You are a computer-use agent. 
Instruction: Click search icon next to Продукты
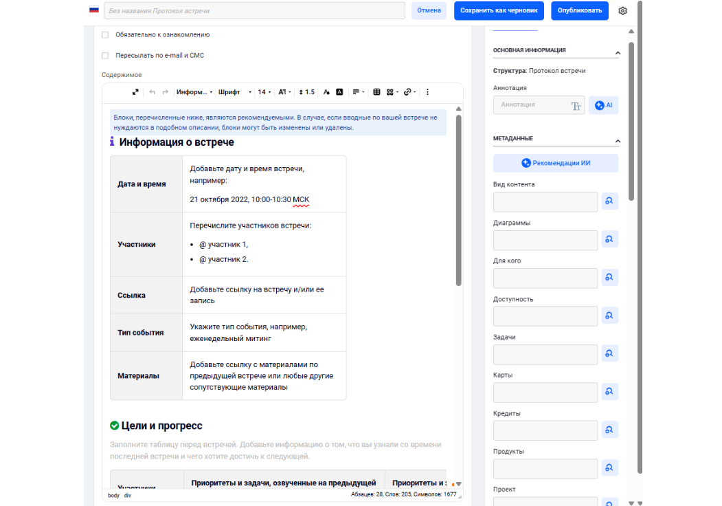pos(609,467)
